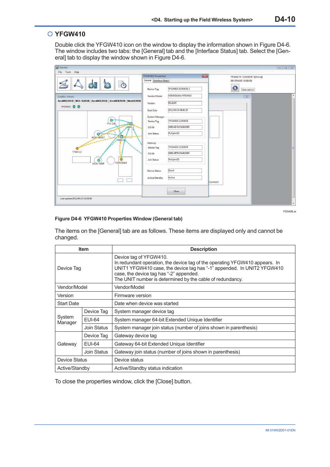Click the Last update timestamp in status bar
Viewport: 330px width, 467px height.
76,199
